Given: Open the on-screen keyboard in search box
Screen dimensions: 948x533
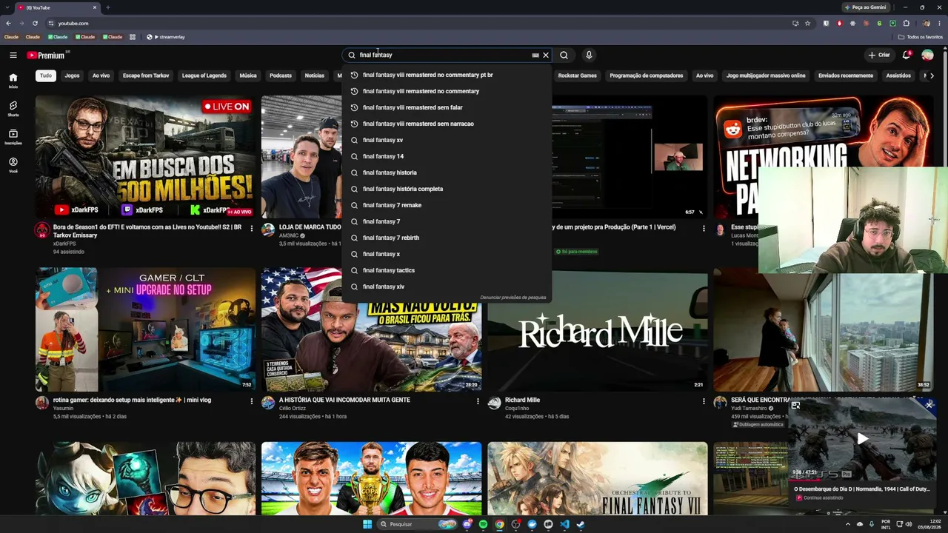Looking at the screenshot, I should click(535, 55).
